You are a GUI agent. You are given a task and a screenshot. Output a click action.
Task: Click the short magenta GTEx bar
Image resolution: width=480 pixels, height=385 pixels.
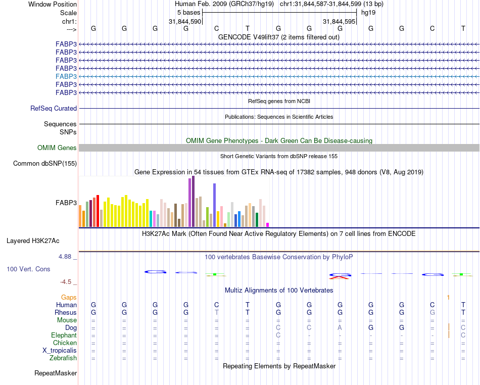(x=268, y=225)
